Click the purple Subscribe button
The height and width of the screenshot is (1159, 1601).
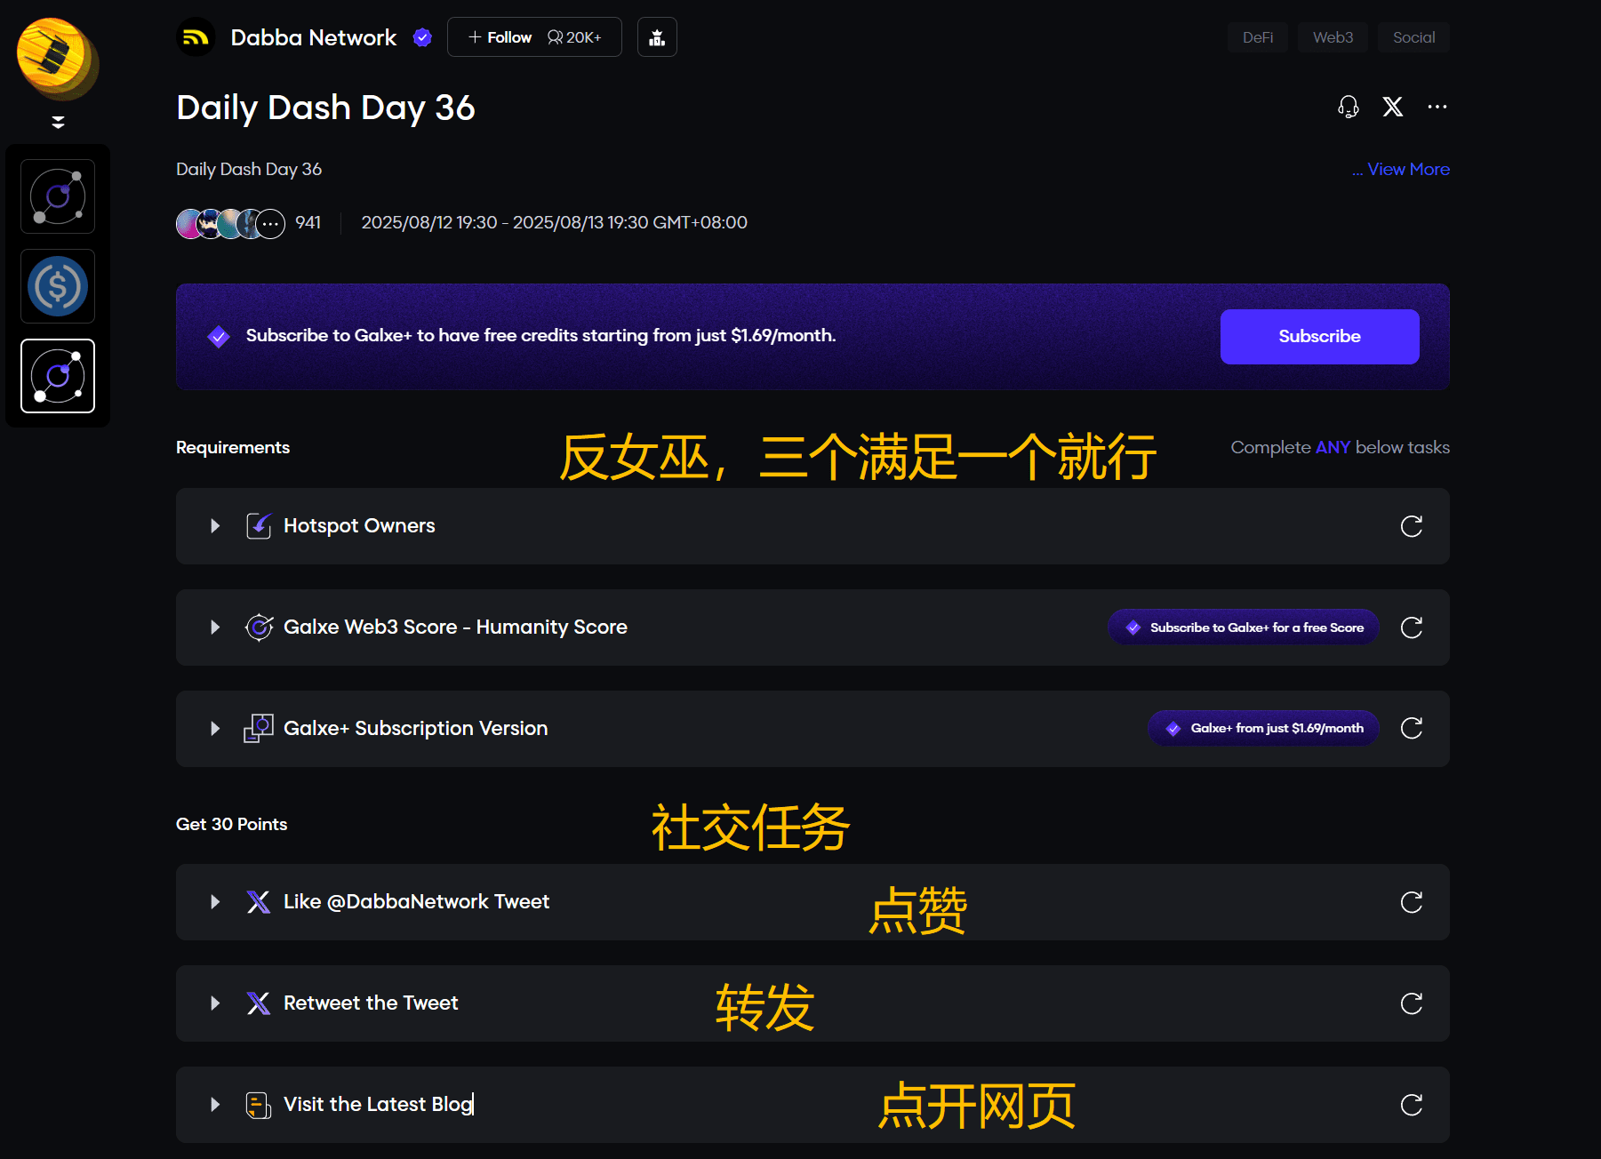pyautogui.click(x=1319, y=337)
